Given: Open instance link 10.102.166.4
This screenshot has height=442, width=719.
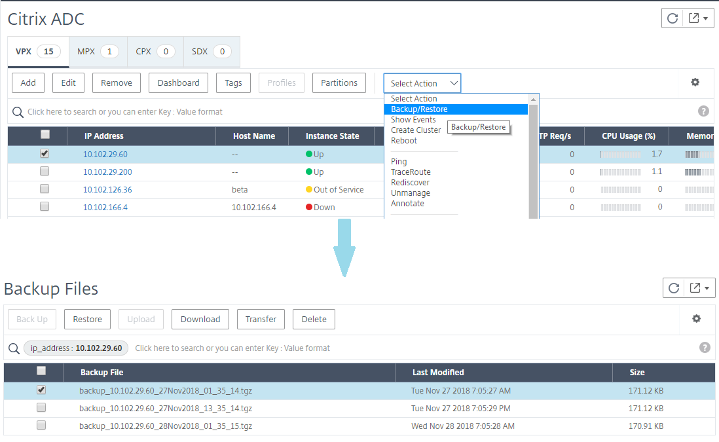Looking at the screenshot, I should tap(105, 207).
